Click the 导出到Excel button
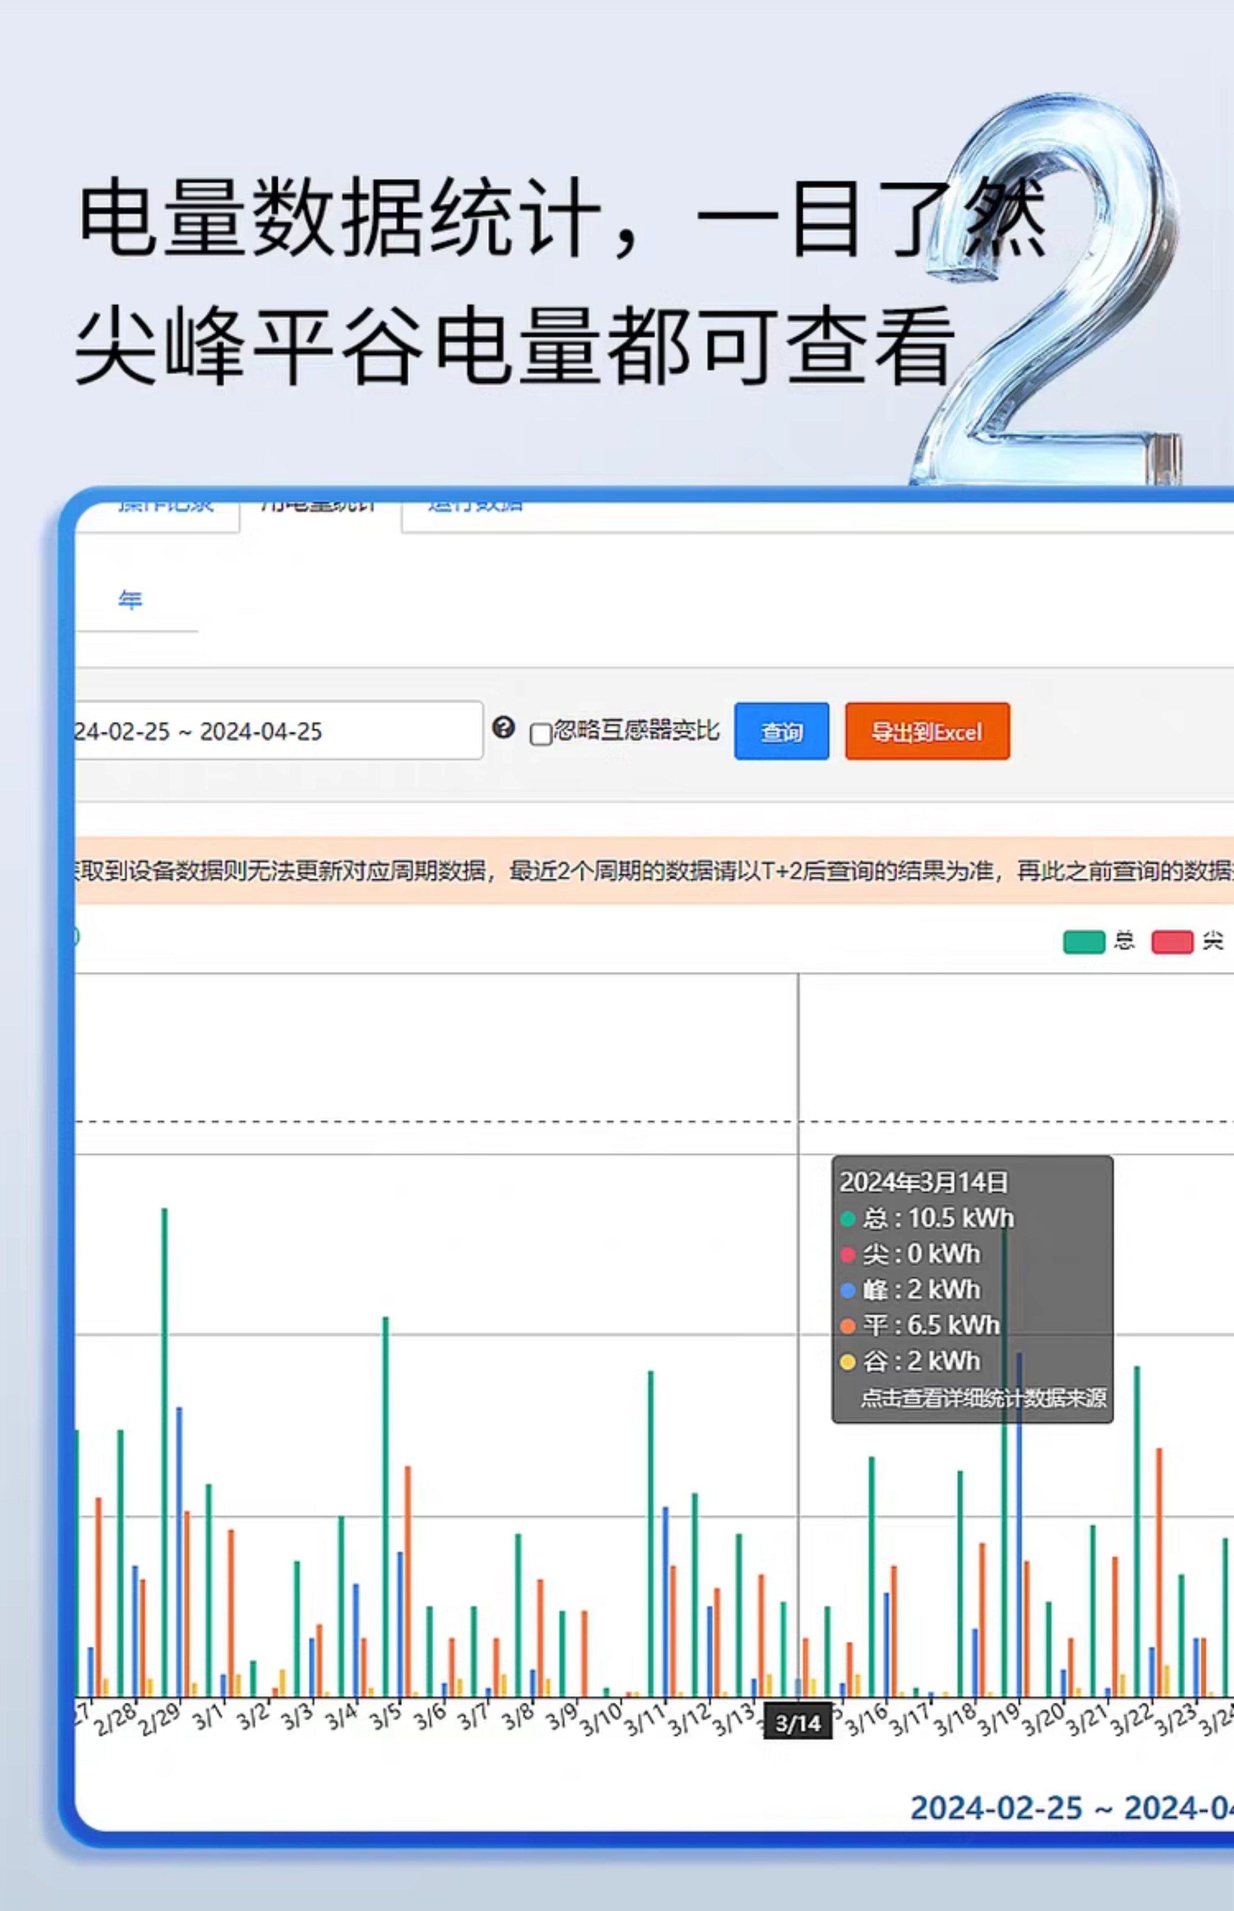This screenshot has height=1911, width=1234. pos(927,731)
